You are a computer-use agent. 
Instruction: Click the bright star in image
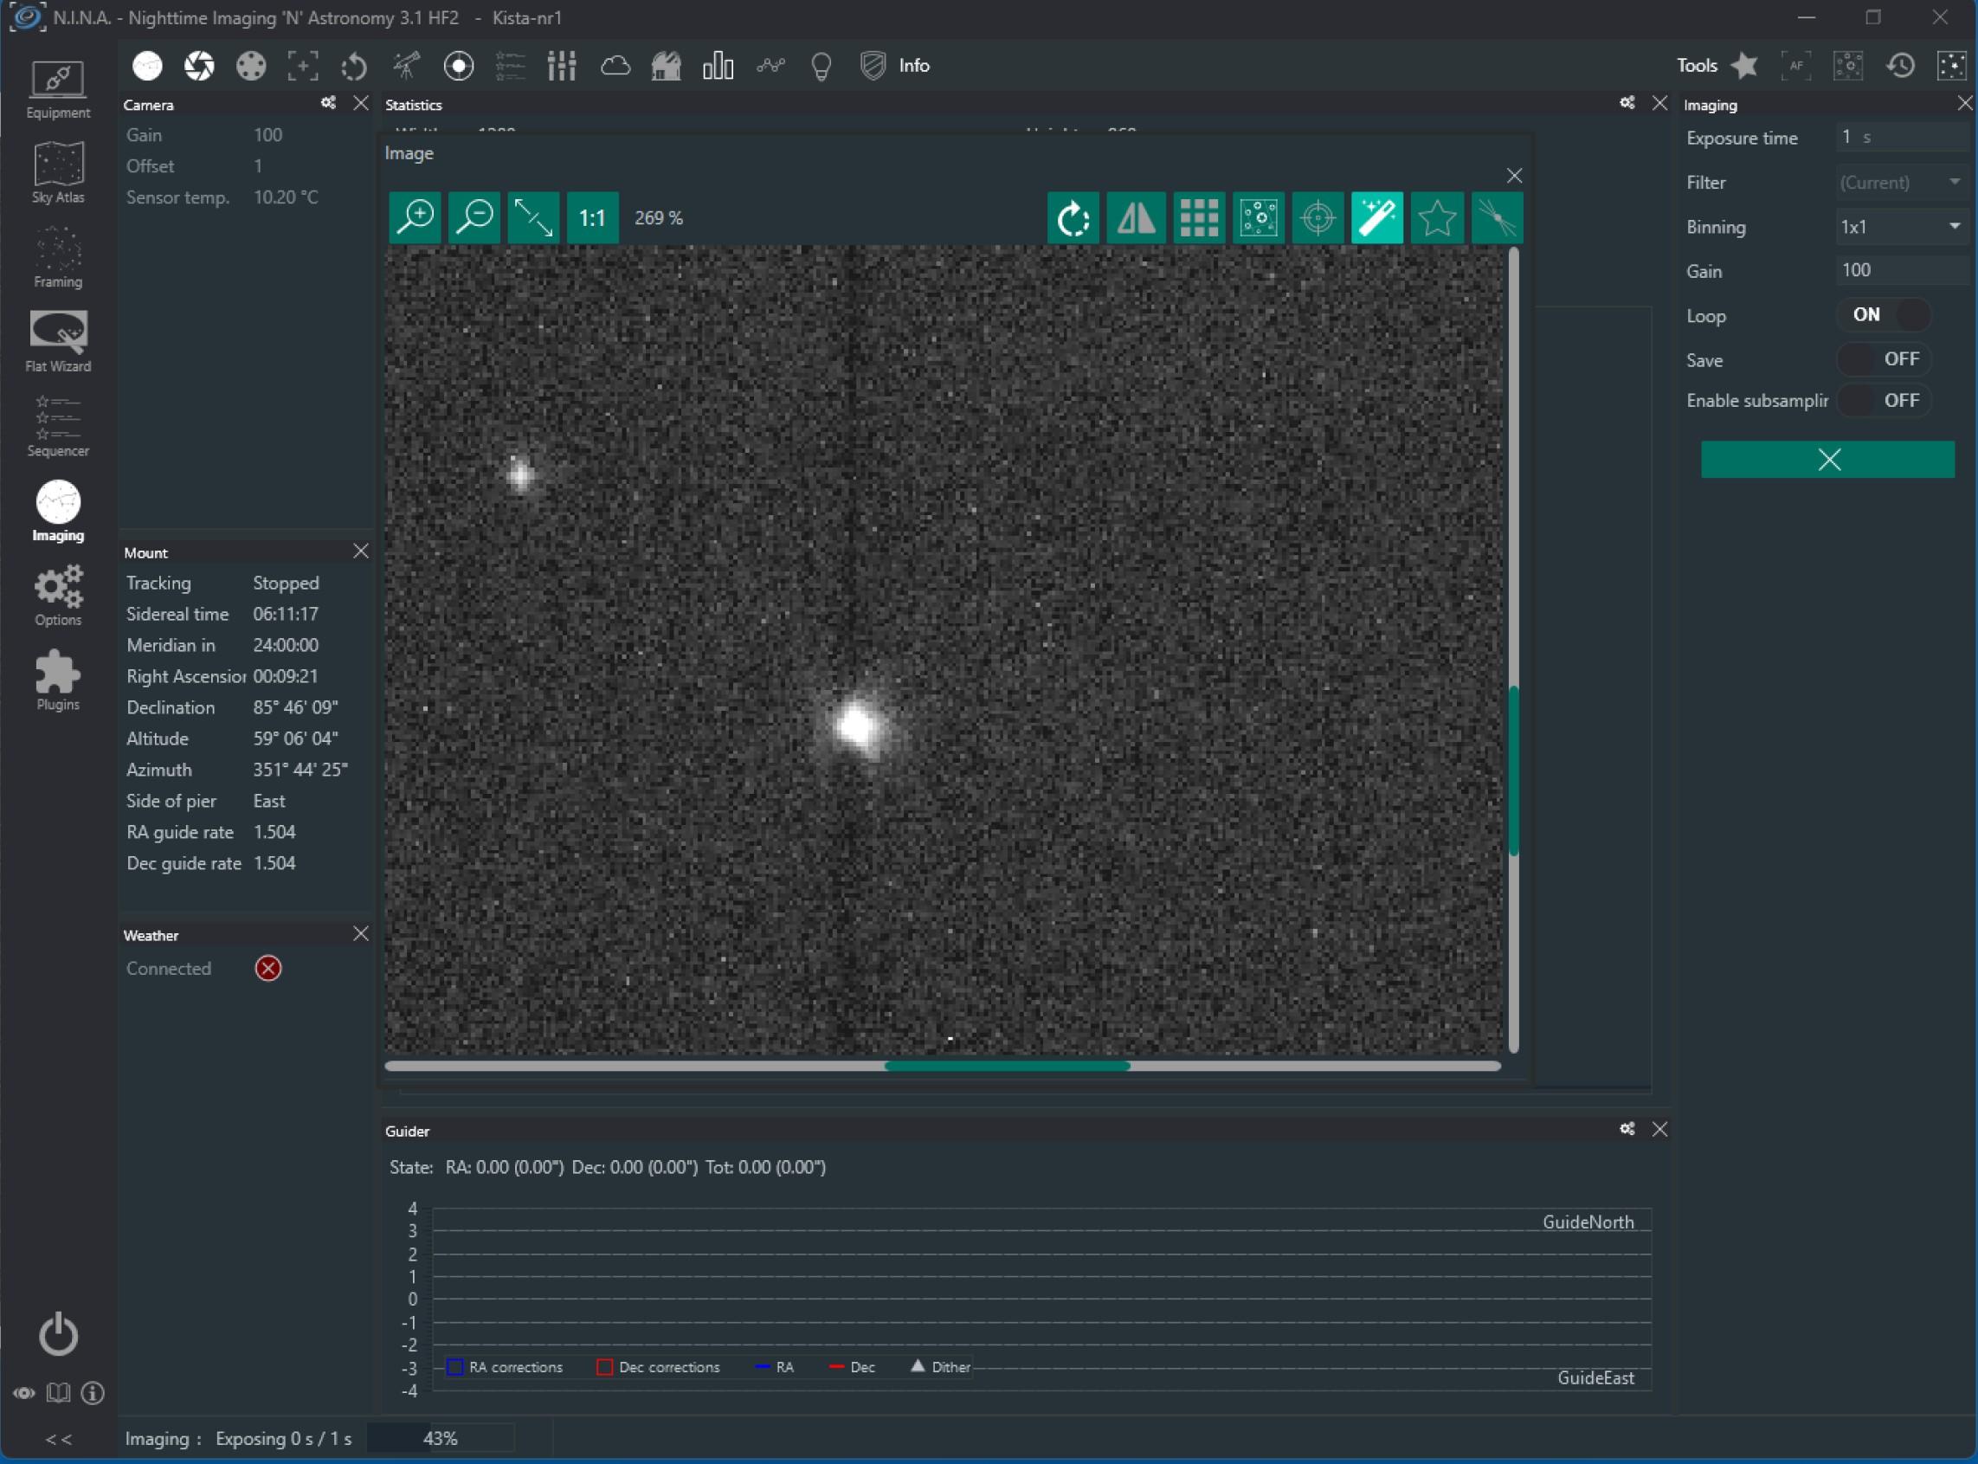[857, 726]
